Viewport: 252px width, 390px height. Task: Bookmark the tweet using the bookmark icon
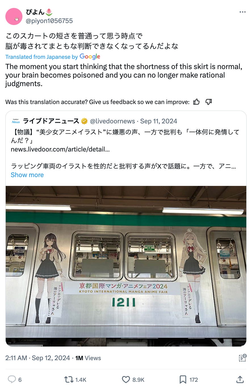point(183,379)
